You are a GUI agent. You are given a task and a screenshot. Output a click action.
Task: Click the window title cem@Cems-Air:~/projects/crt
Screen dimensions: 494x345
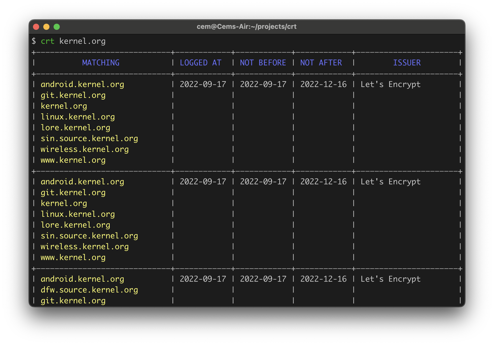point(246,27)
